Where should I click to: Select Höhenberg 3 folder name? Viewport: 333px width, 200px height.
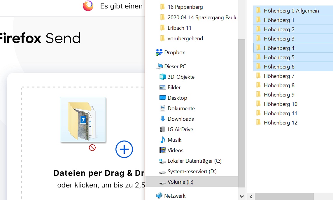[279, 39]
